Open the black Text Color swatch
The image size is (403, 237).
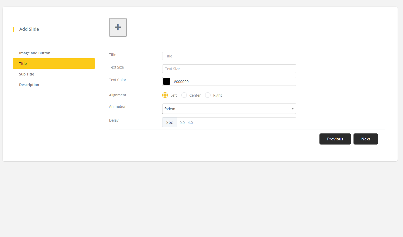pos(167,81)
